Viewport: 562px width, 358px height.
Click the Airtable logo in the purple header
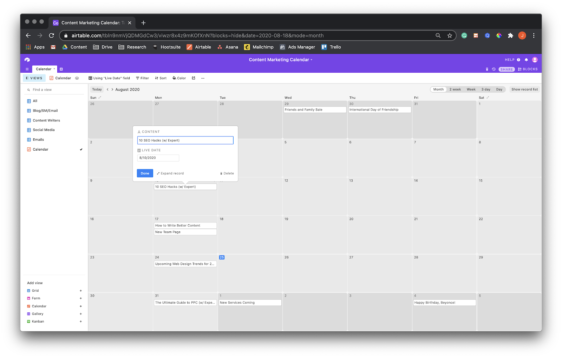tap(27, 60)
